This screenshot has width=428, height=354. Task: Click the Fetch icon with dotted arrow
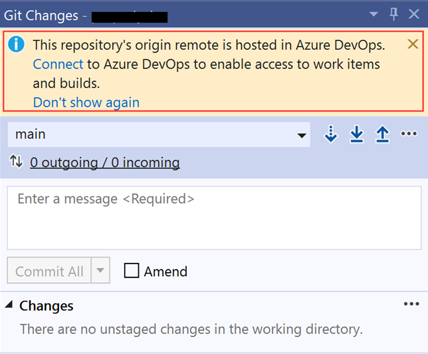[331, 134]
